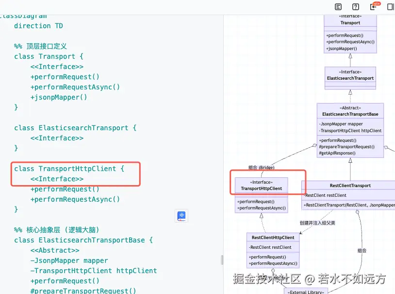
Task: Toggle the side panel layout icon
Action: tap(391, 7)
